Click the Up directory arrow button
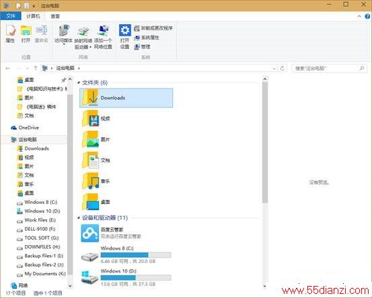Screen dimensions: 372x298 tap(36, 68)
